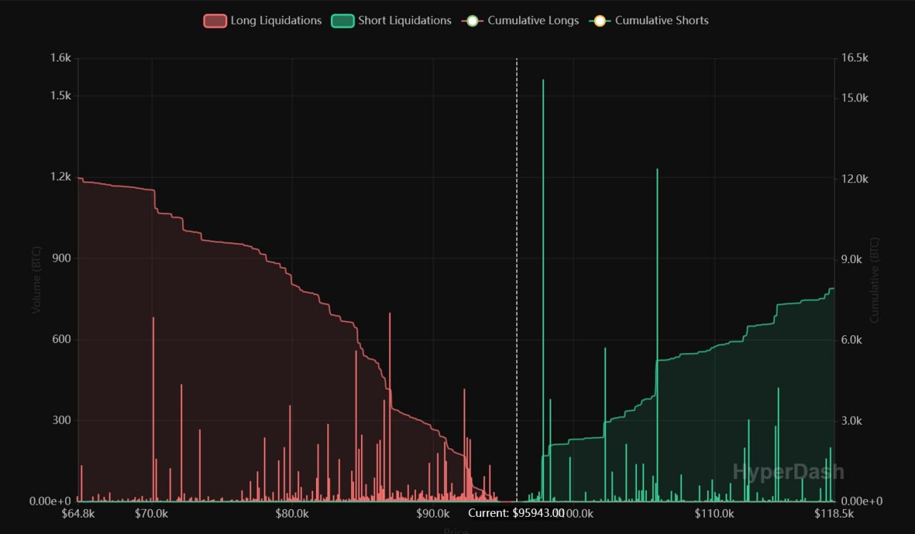Click the Cumulative Longs circle marker icon
Image resolution: width=915 pixels, height=534 pixels.
471,21
